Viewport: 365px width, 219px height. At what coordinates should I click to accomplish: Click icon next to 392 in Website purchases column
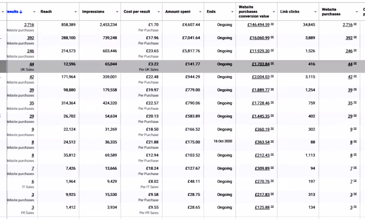pyautogui.click(x=355, y=38)
